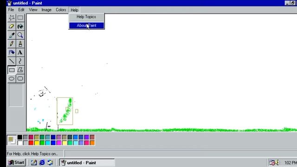Pick the orange color swatch
297x167 pixels.
(x=92, y=143)
